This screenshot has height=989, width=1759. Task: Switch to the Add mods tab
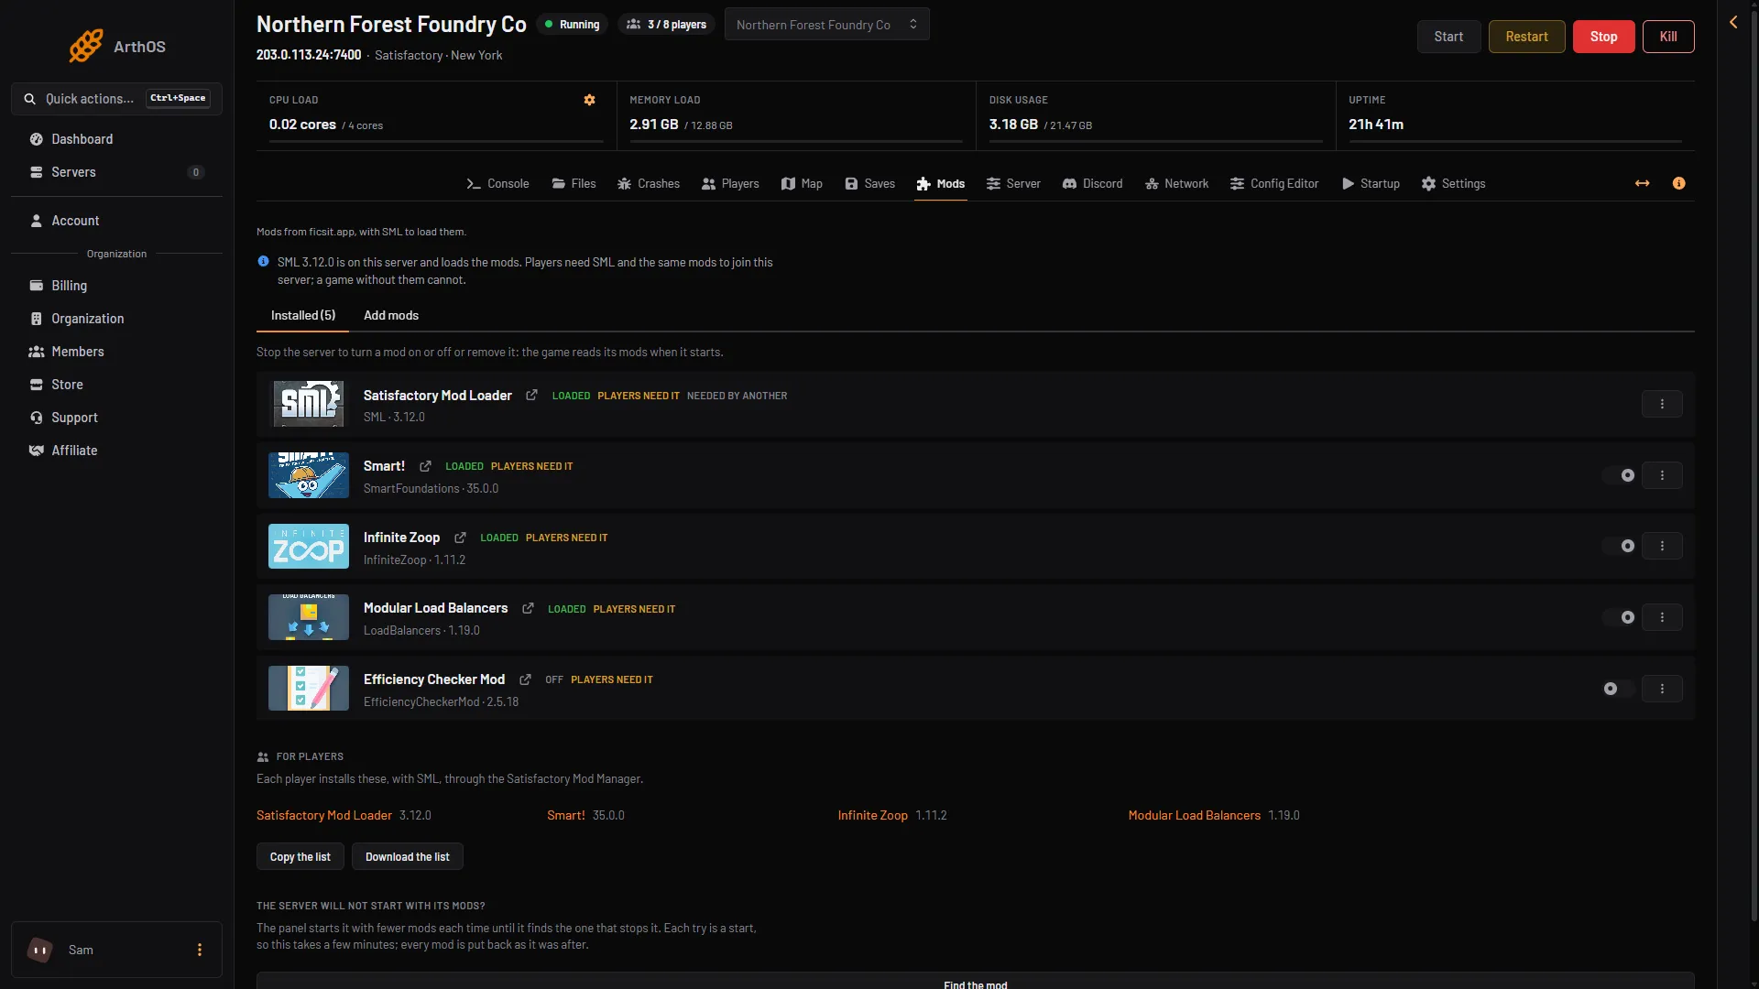tap(391, 315)
